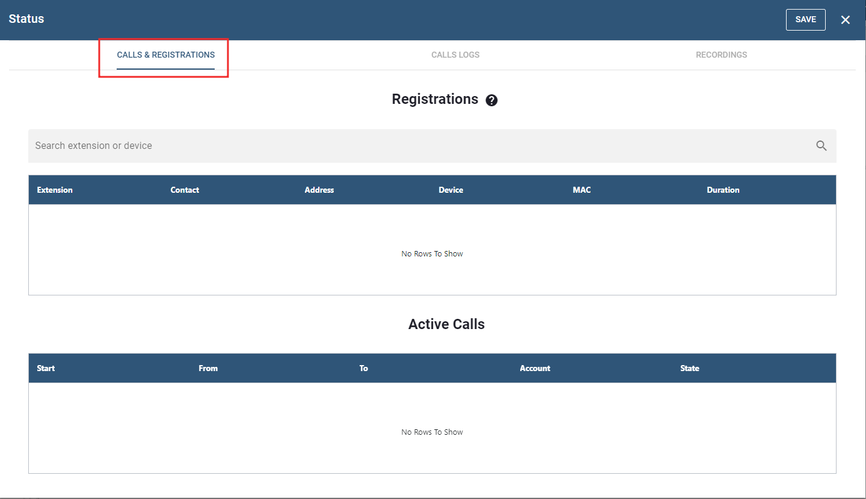Viewport: 866px width, 499px height.
Task: Select the Calls & Registrations tab
Action: [165, 55]
